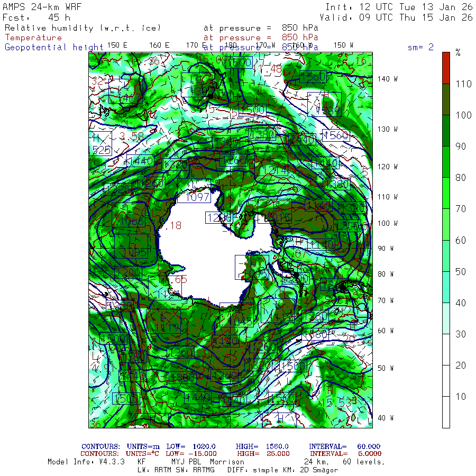Click the blue 'Geopotential height' legend label
The width and height of the screenshot is (476, 476).
click(54, 48)
